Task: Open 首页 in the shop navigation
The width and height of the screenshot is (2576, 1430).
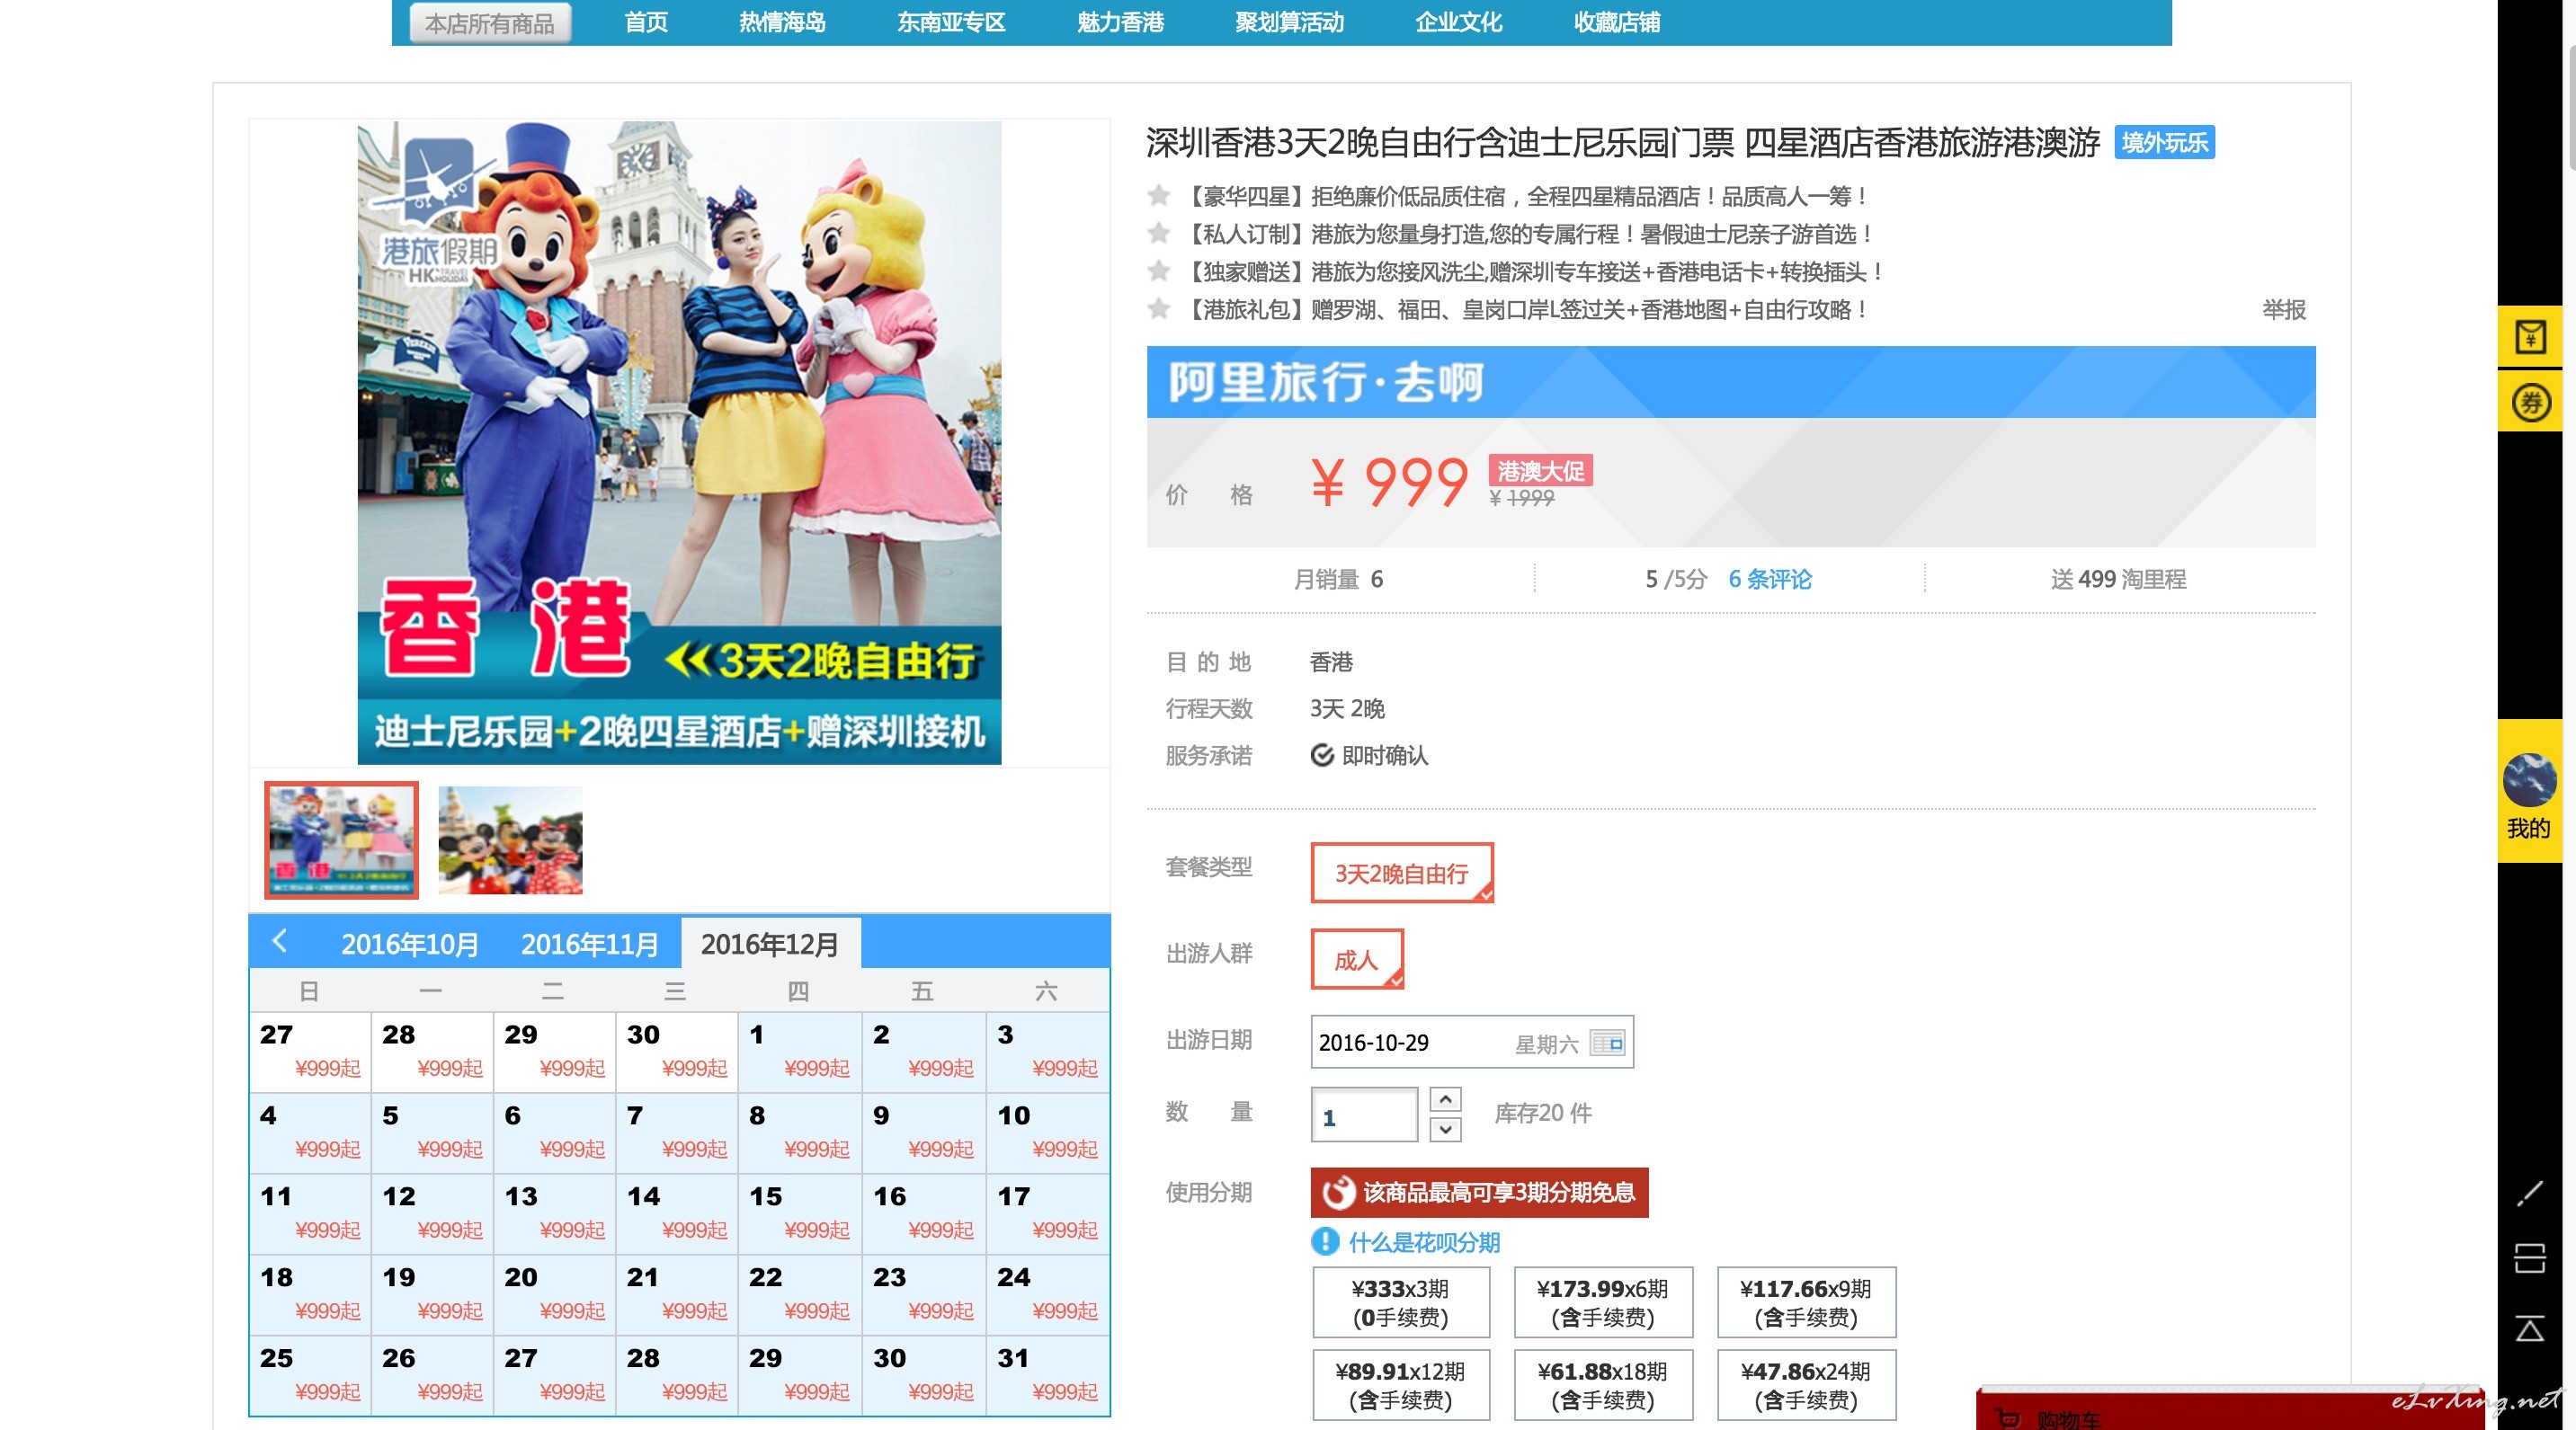Action: coord(646,22)
